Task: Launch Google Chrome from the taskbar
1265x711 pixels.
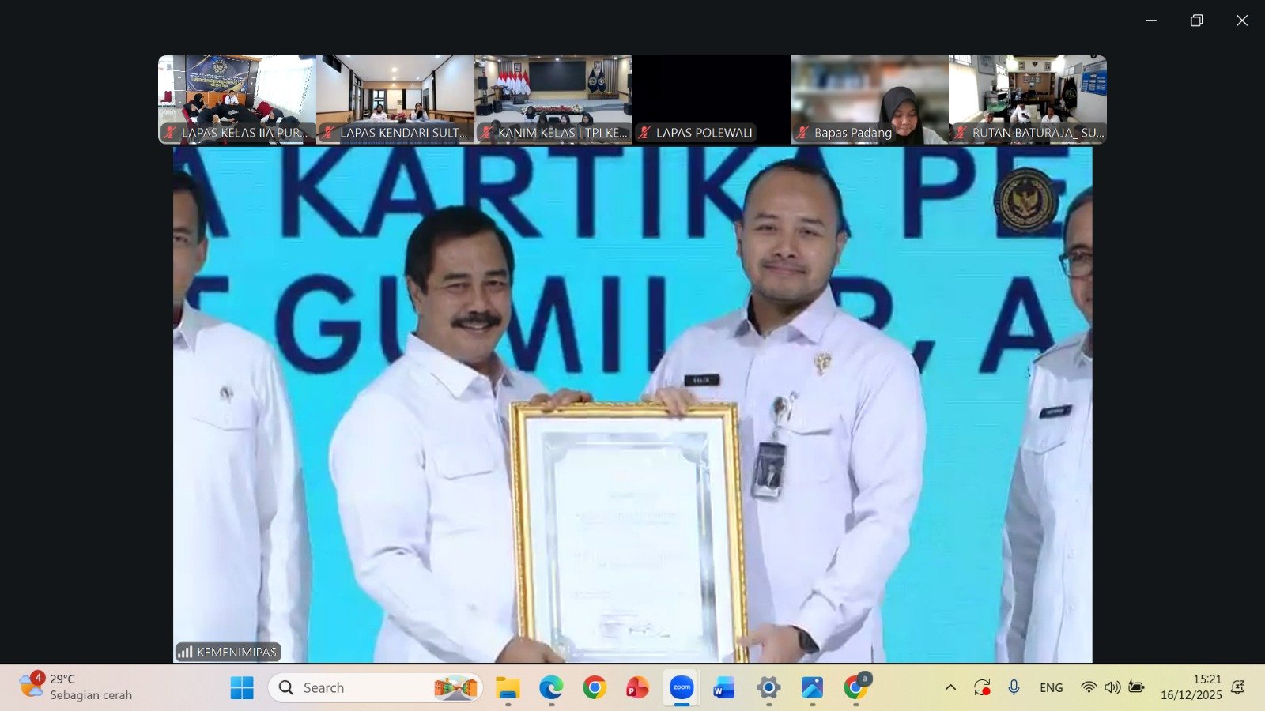Action: (x=595, y=687)
